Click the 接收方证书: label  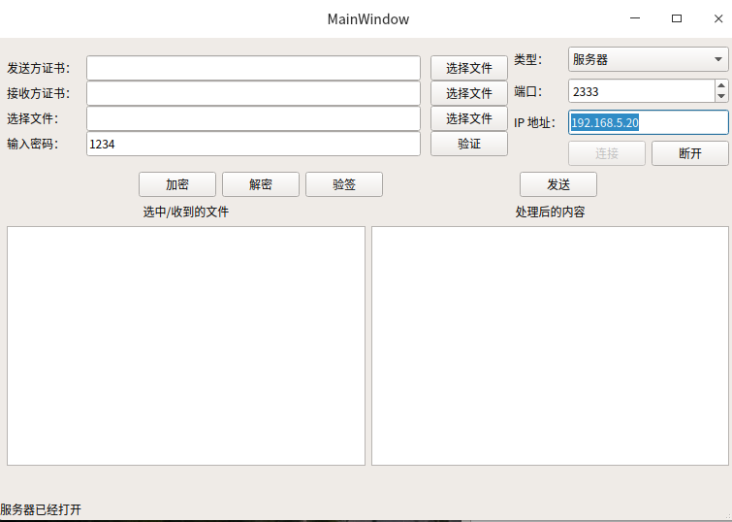click(38, 93)
